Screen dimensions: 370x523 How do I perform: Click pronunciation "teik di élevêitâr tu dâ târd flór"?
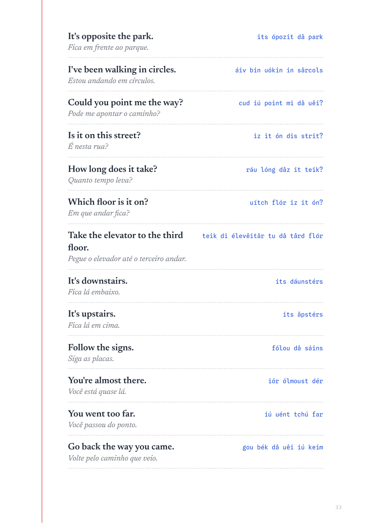tap(262, 236)
